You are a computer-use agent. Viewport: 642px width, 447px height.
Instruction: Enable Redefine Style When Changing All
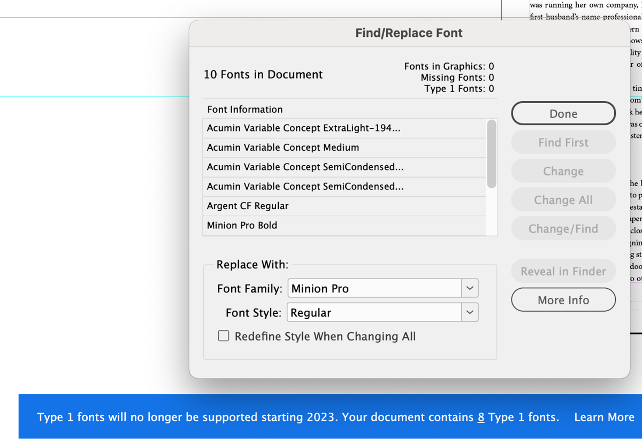pos(224,336)
